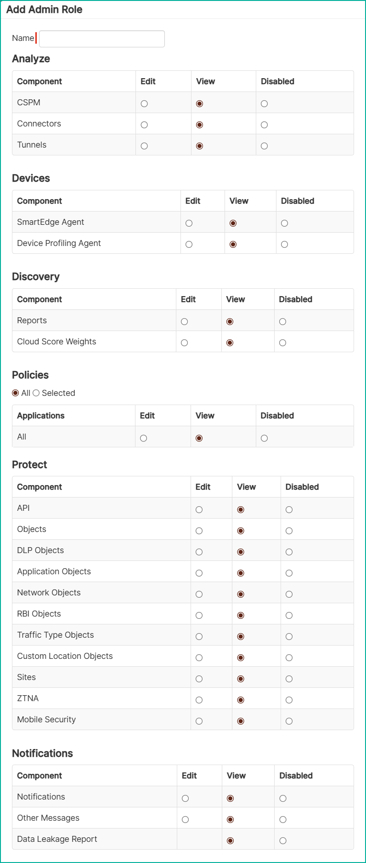366x863 pixels.
Task: Select Edit for CSPM
Action: pos(144,104)
